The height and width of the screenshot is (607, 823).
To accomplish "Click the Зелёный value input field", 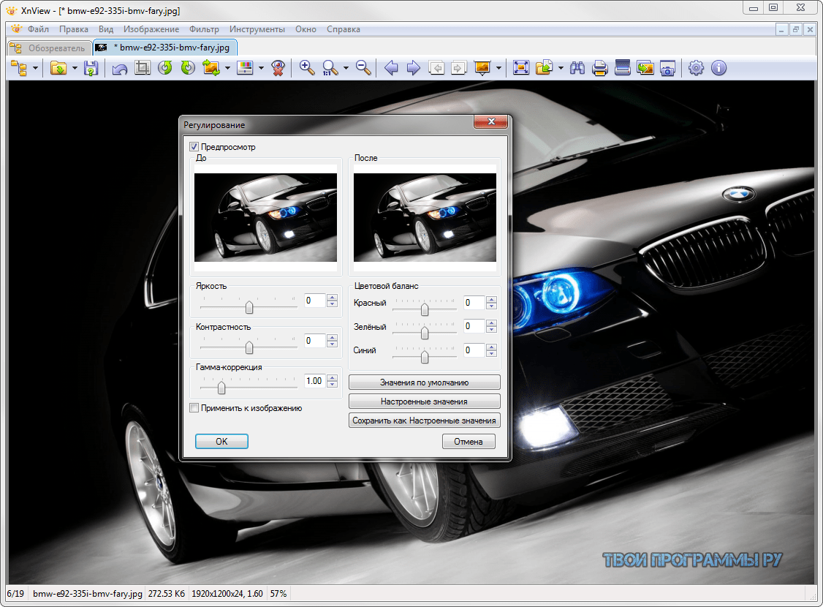I will (x=474, y=327).
